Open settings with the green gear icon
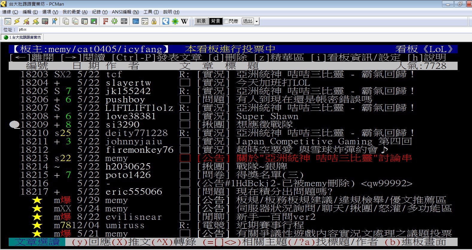472x250 pixels. [114, 21]
